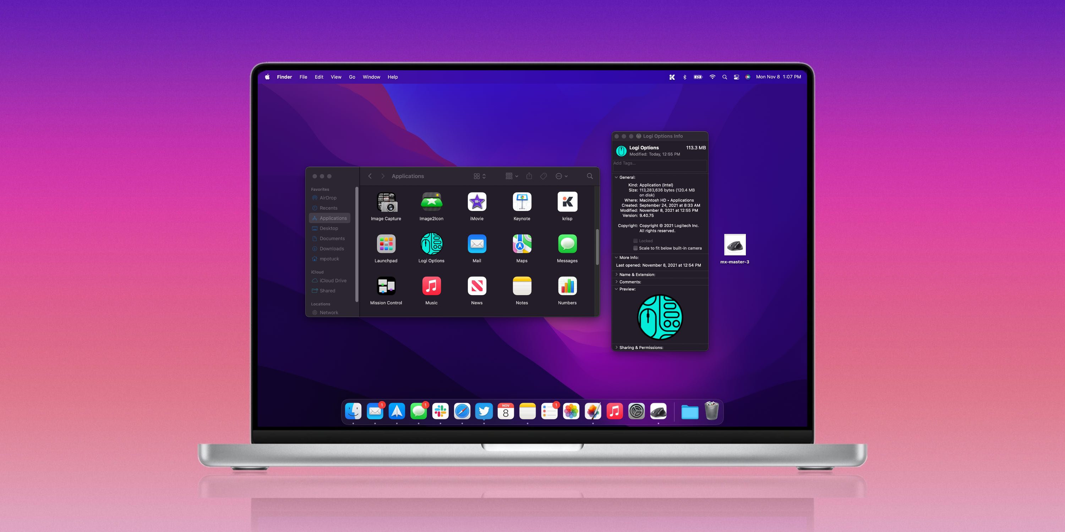Click the Go menu in menu bar
1065x532 pixels.
(352, 77)
